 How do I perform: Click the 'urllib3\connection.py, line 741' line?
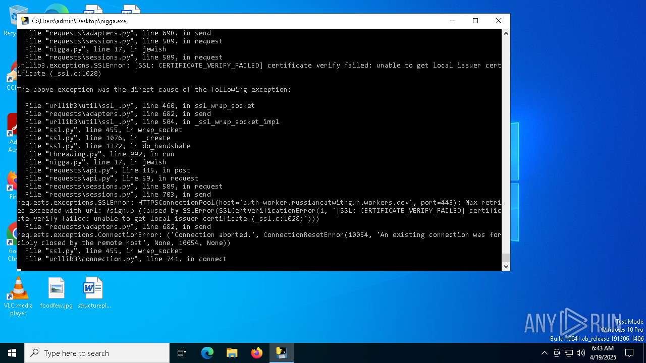(x=126, y=259)
